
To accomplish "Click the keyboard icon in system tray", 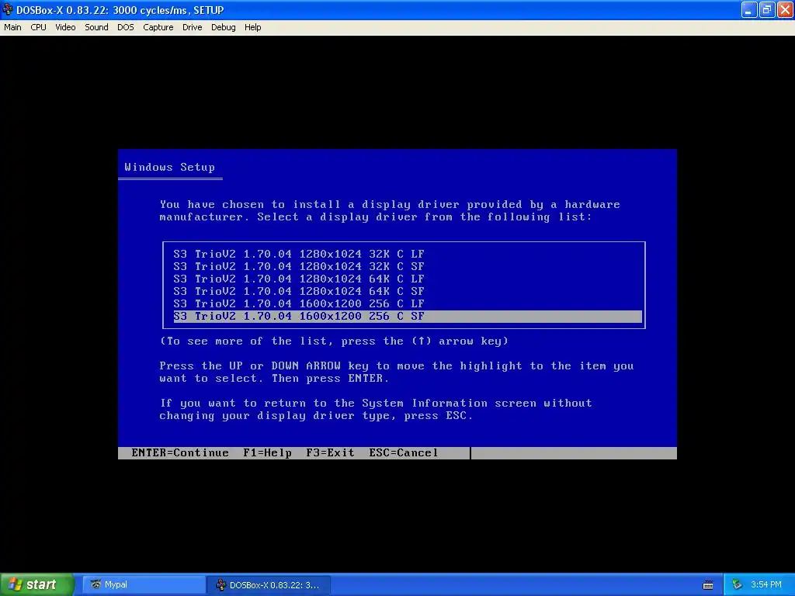I will (708, 585).
